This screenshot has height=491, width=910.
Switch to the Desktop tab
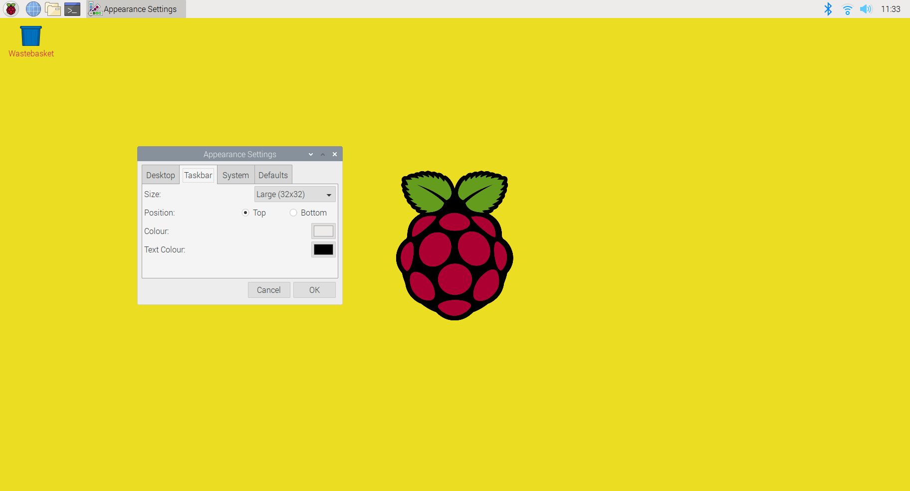161,175
